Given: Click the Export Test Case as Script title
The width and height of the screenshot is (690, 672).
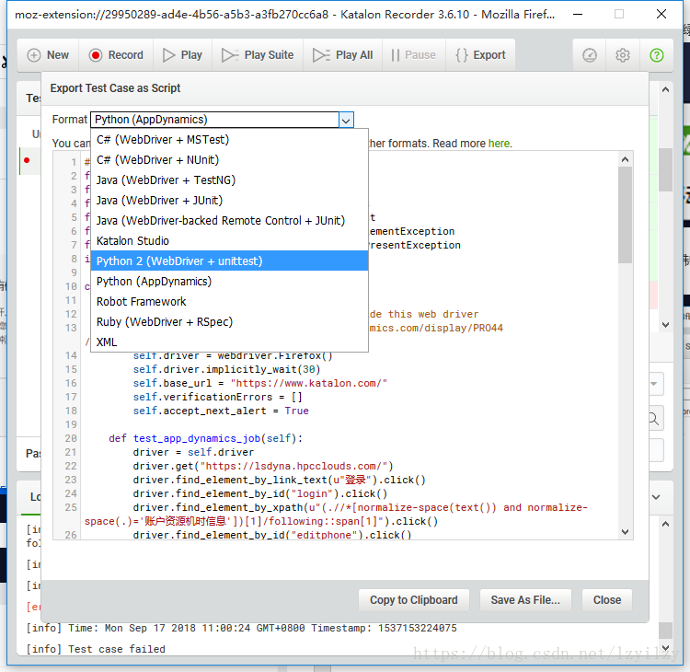Looking at the screenshot, I should (x=115, y=88).
